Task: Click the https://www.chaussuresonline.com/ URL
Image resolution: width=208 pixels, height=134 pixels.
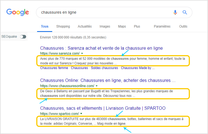Action: pos(67,86)
